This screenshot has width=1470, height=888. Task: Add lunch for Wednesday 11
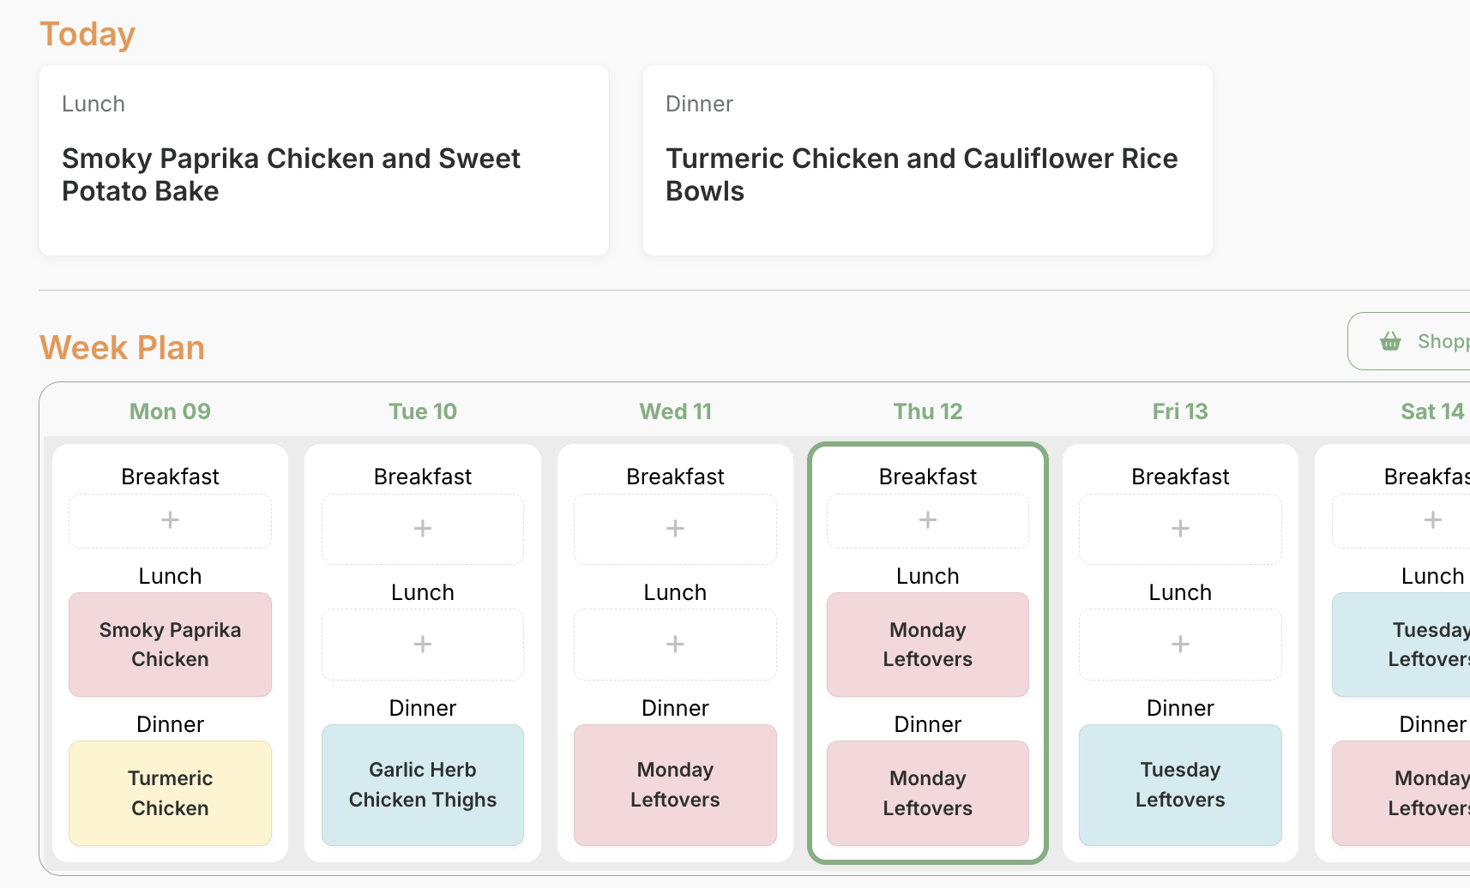[x=675, y=645]
